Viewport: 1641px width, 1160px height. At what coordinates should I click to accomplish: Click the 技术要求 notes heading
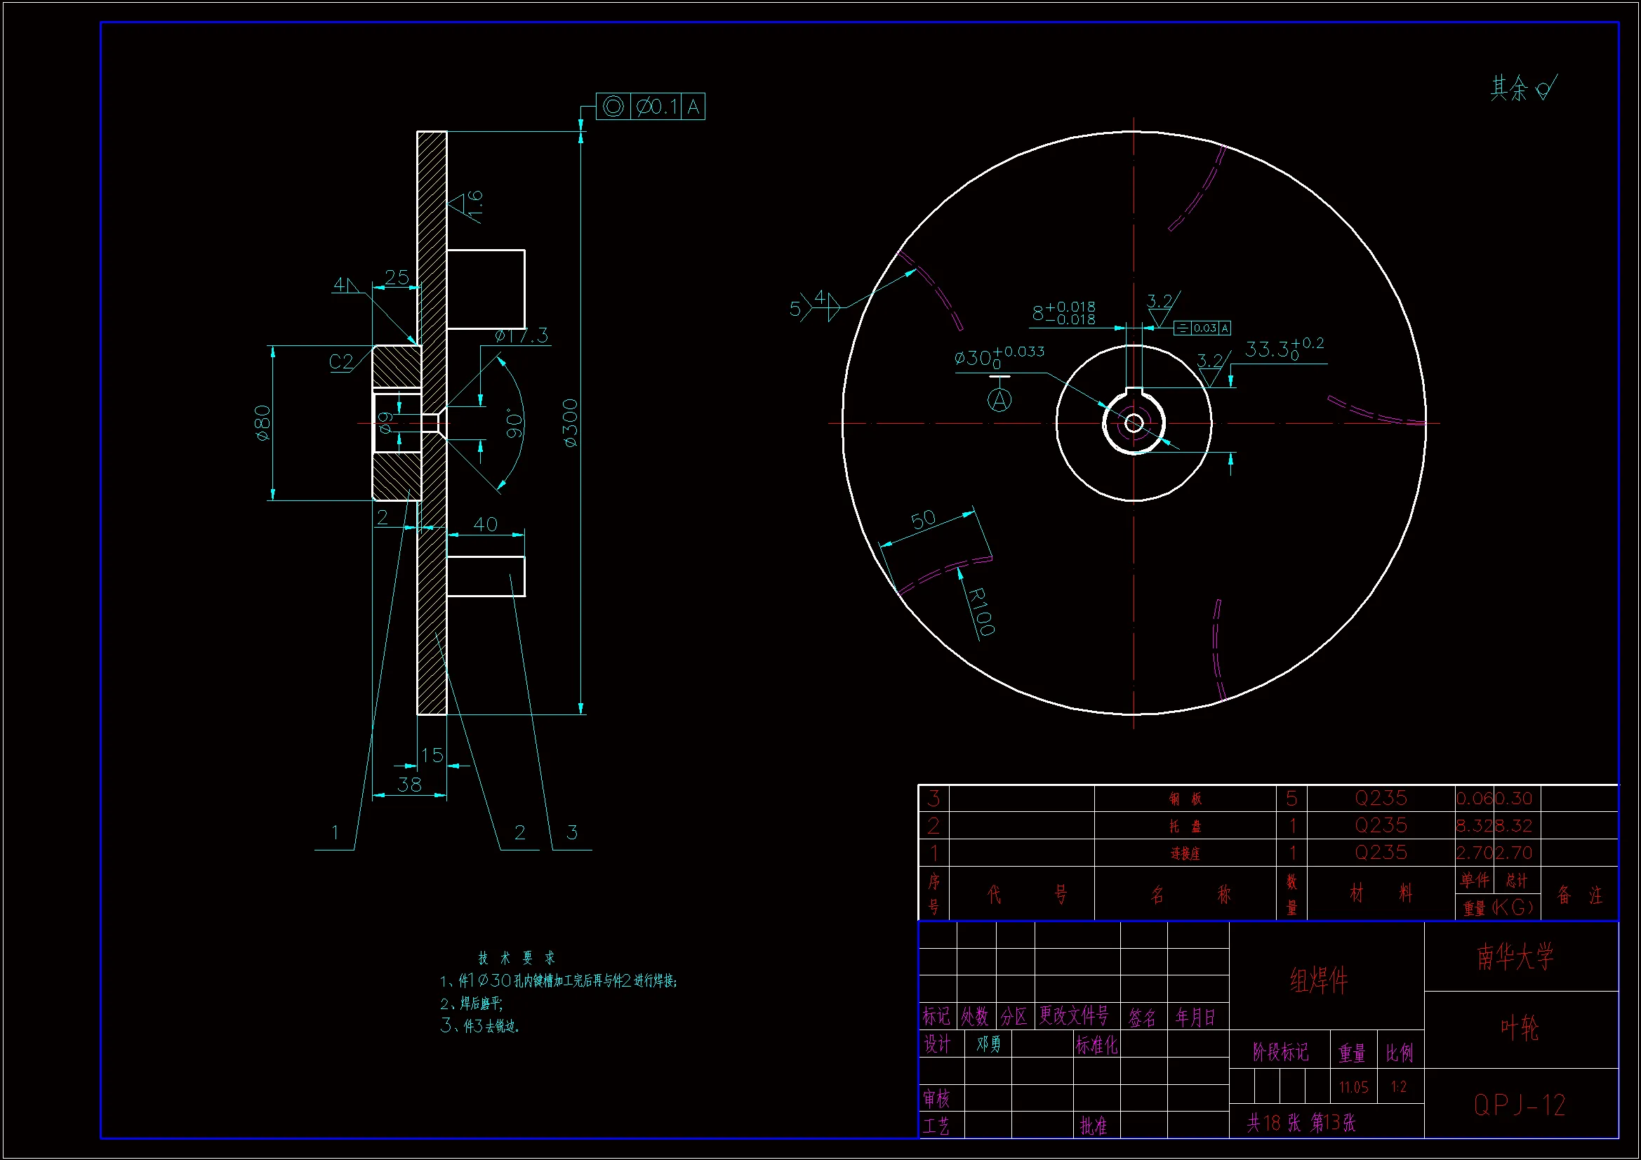click(516, 957)
